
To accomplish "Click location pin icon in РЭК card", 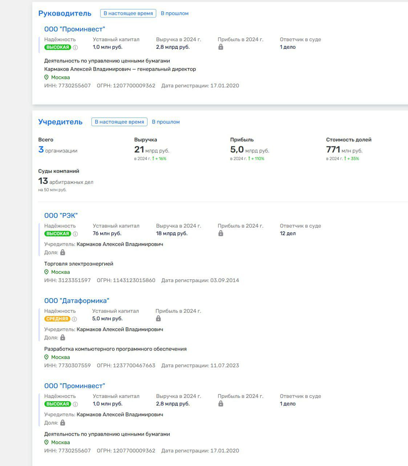I will click(x=47, y=272).
